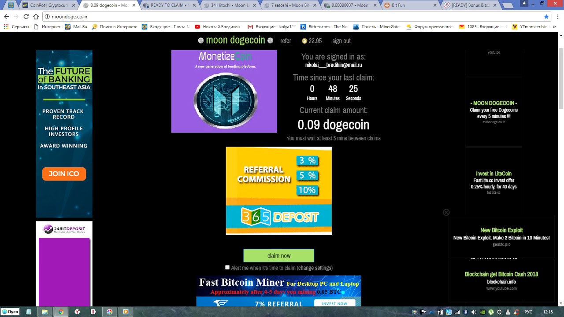Click the browser forward arrow
This screenshot has width=564, height=317.
pos(16,17)
